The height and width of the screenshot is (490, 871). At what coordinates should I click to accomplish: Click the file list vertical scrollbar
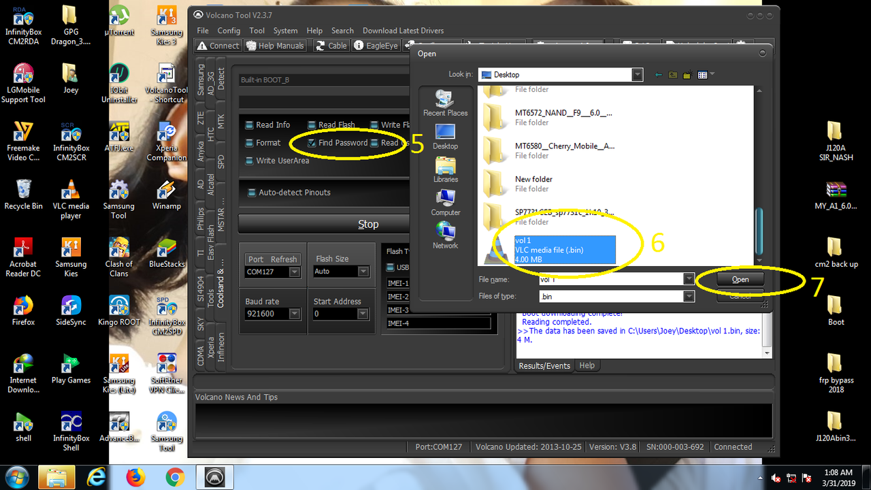pyautogui.click(x=759, y=175)
